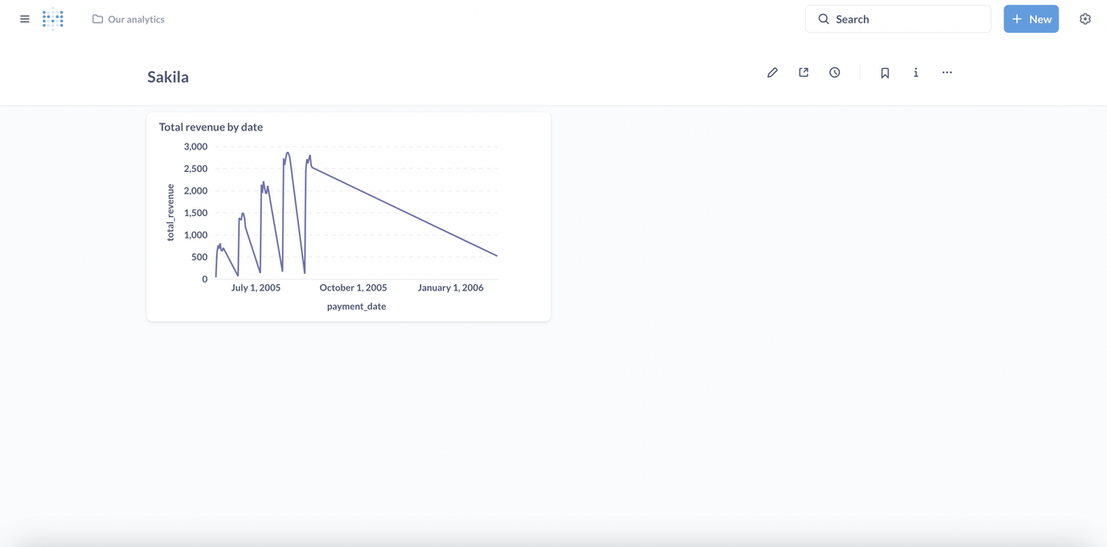
Task: Click the Metabase logo home icon
Action: 53,19
